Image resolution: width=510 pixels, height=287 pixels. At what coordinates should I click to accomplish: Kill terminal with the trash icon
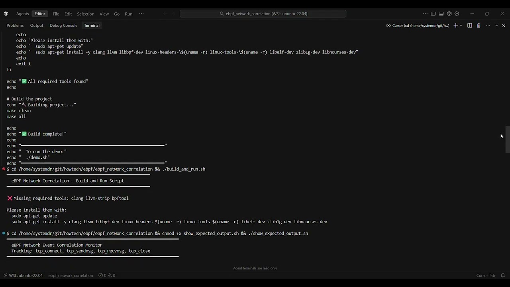click(x=479, y=26)
